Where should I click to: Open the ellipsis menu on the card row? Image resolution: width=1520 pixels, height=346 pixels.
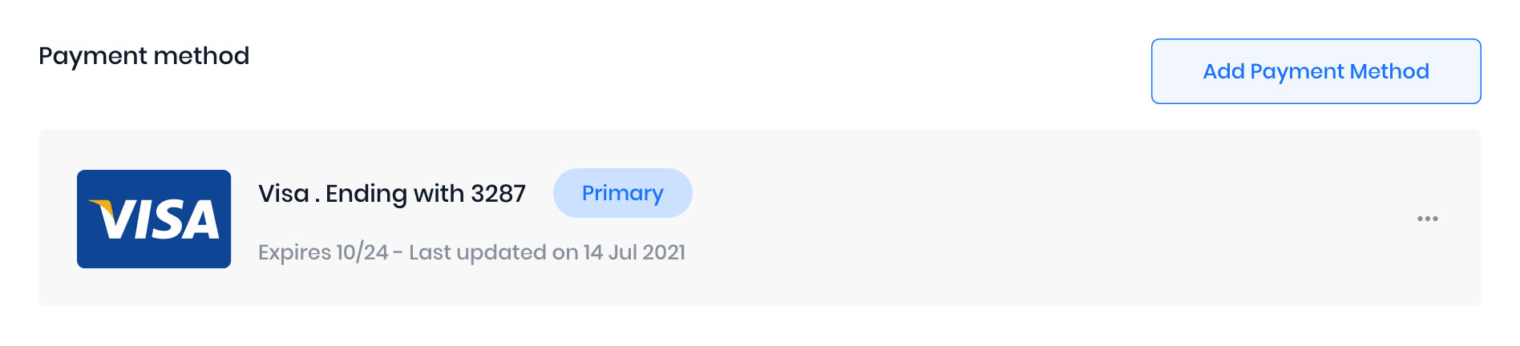point(1427,219)
